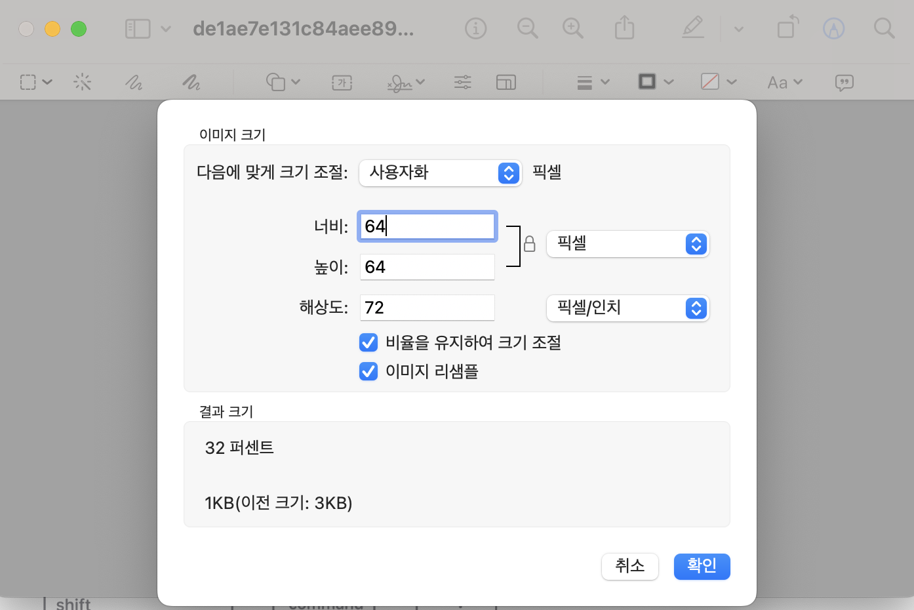Activate the Instant Alpha tool
Viewport: 914px width, 610px height.
click(x=82, y=81)
